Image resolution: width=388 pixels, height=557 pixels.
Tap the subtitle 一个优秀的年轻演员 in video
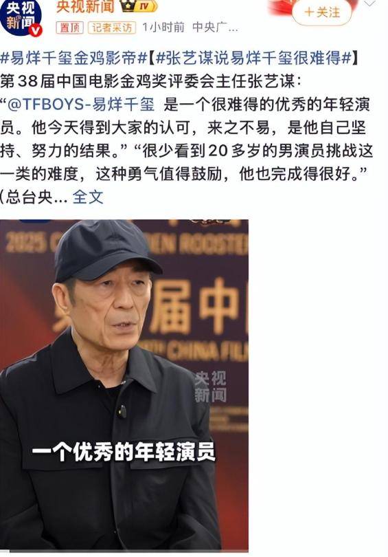[x=124, y=452]
